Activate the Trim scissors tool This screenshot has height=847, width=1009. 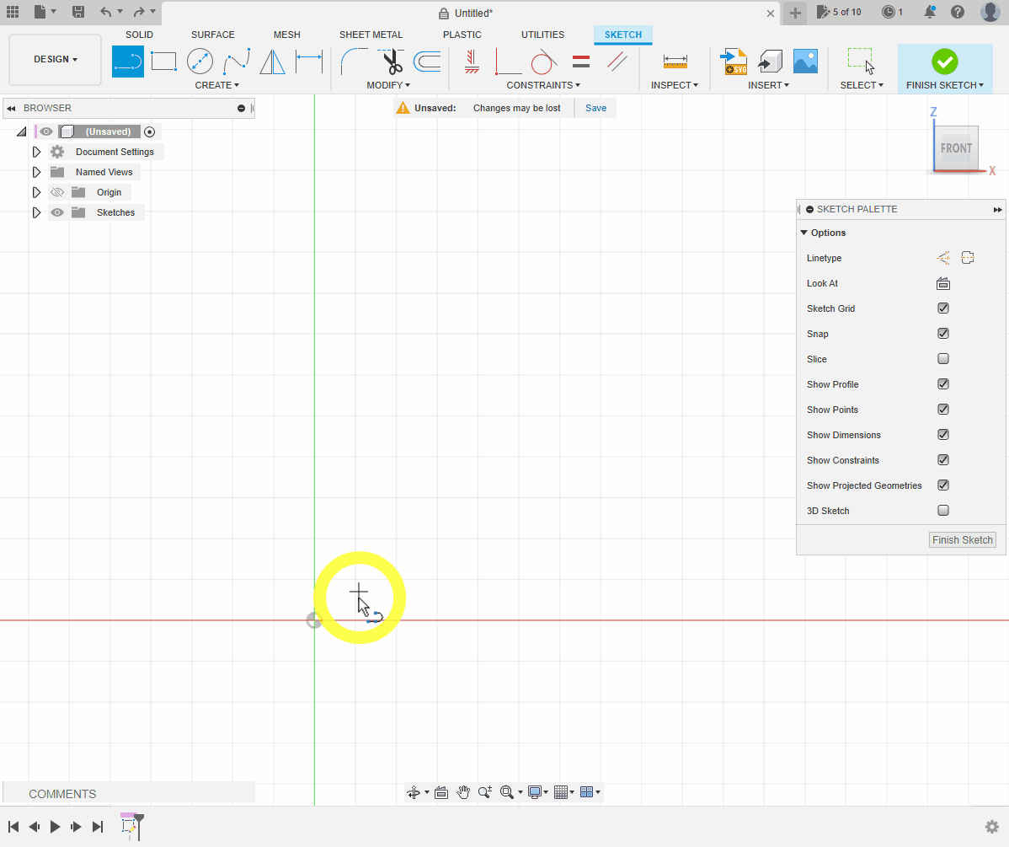391,62
